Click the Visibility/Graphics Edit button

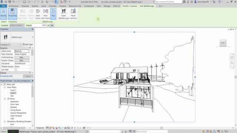[22, 57]
